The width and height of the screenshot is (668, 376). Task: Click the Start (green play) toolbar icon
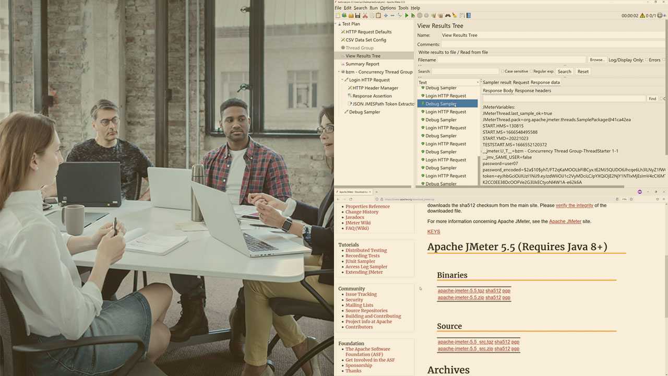[407, 16]
